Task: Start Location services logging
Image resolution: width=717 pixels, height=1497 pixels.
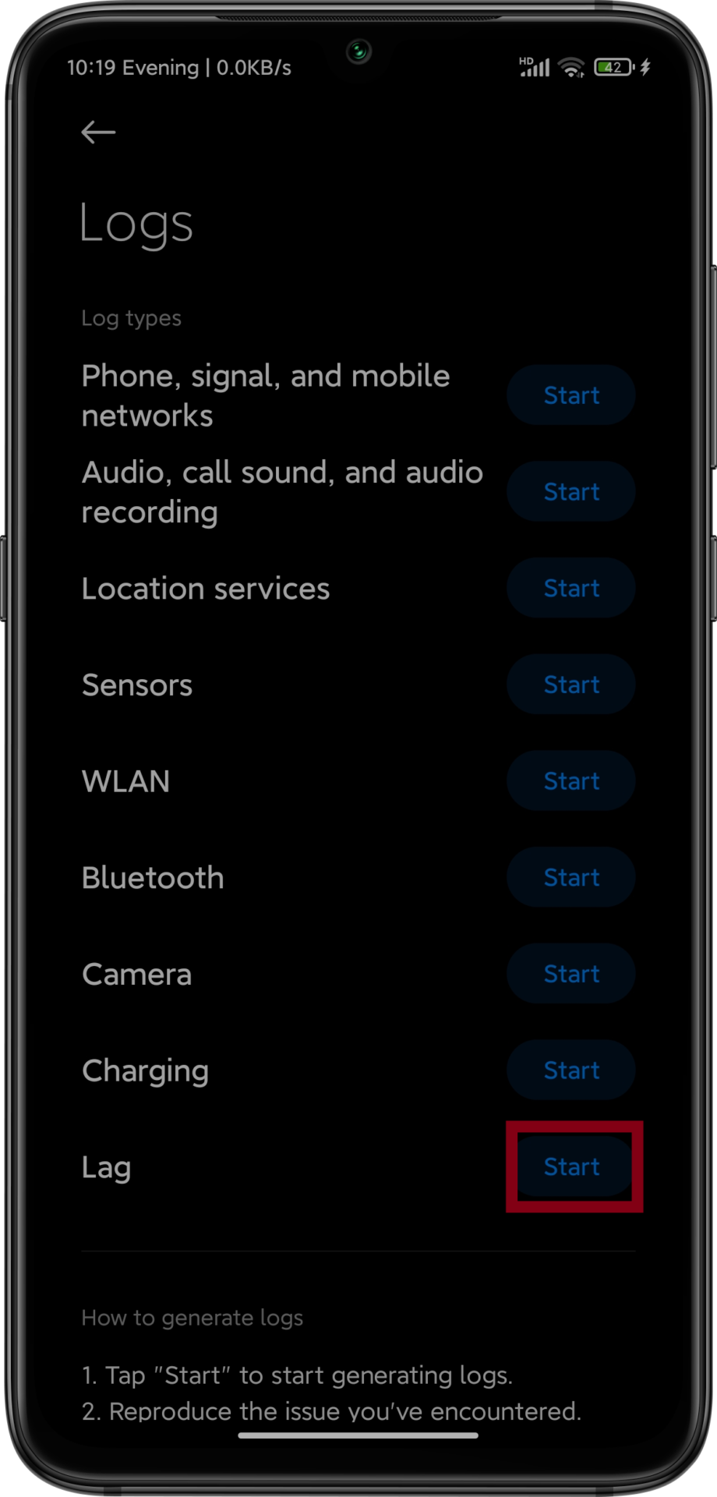Action: click(x=571, y=589)
